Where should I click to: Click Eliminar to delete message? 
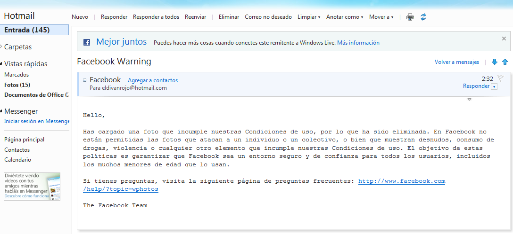pyautogui.click(x=229, y=17)
